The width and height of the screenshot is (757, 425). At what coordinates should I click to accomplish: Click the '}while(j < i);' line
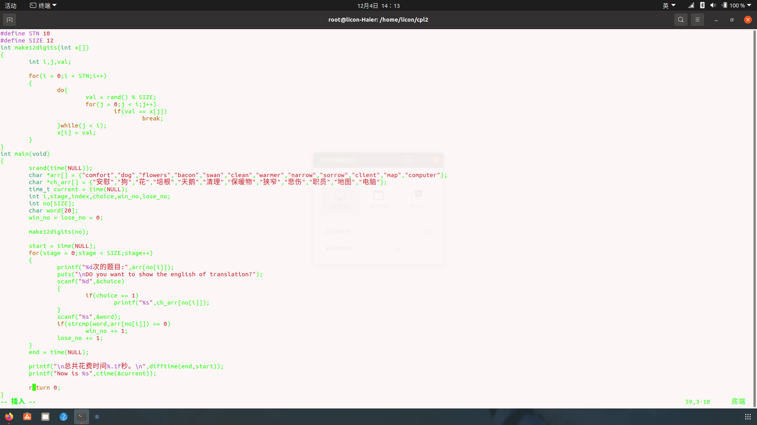82,126
